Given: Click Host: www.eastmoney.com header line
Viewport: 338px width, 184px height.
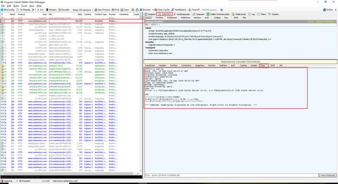Looking at the screenshot, I should [160, 53].
